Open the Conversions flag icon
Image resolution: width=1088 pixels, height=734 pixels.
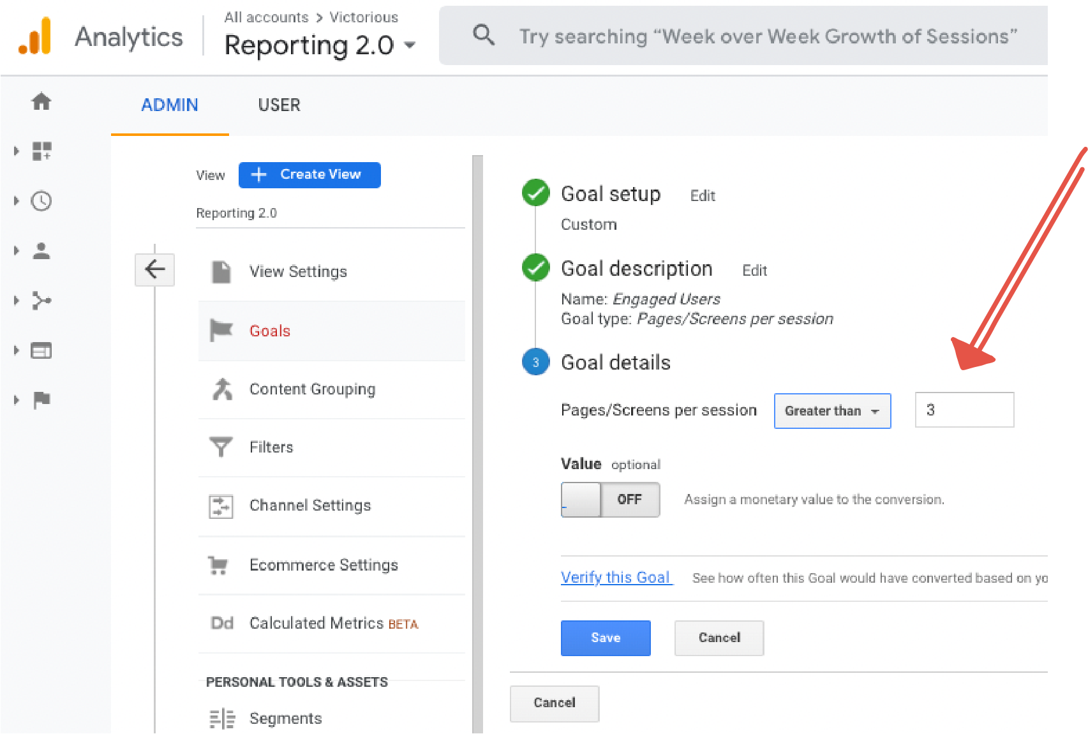click(41, 400)
